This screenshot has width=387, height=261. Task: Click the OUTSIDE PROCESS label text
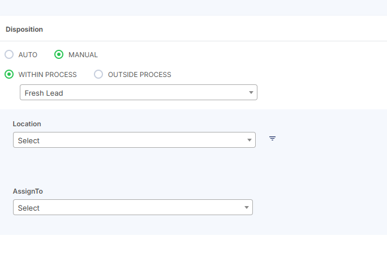click(x=139, y=75)
